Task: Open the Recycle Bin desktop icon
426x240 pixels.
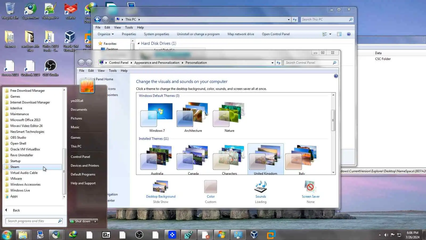Action: tap(10, 11)
